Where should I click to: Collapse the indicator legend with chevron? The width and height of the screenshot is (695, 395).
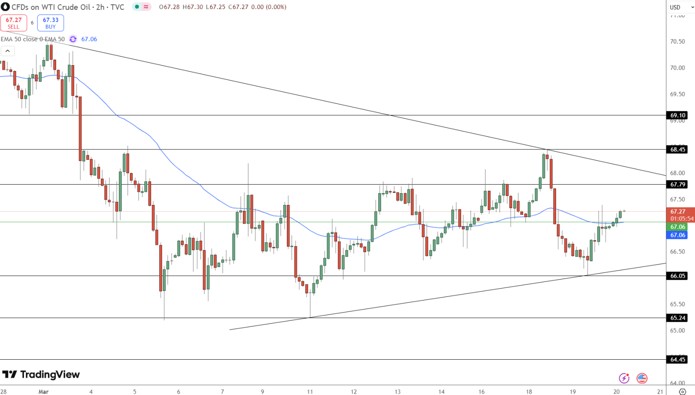tap(8, 51)
